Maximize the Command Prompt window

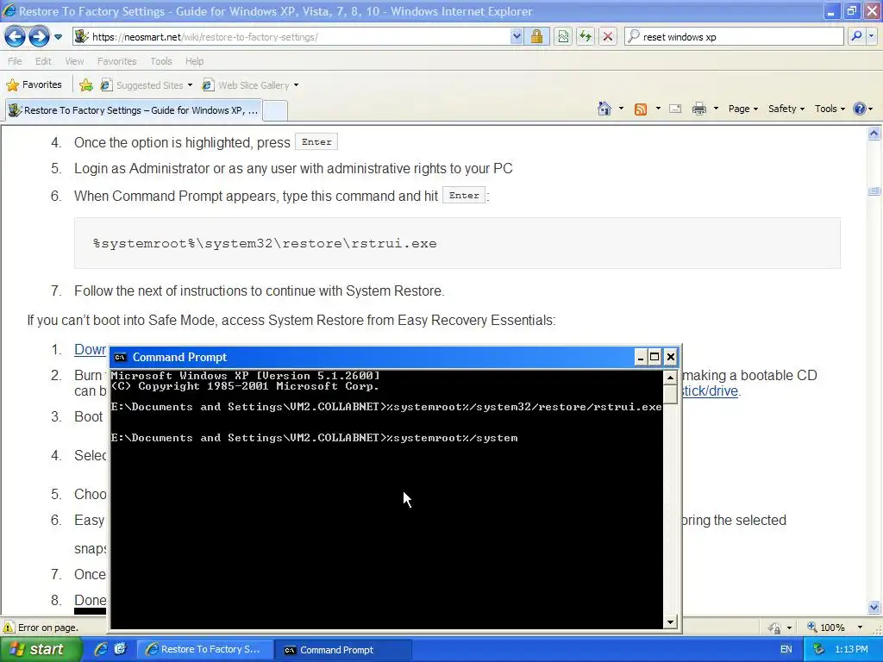click(x=654, y=357)
